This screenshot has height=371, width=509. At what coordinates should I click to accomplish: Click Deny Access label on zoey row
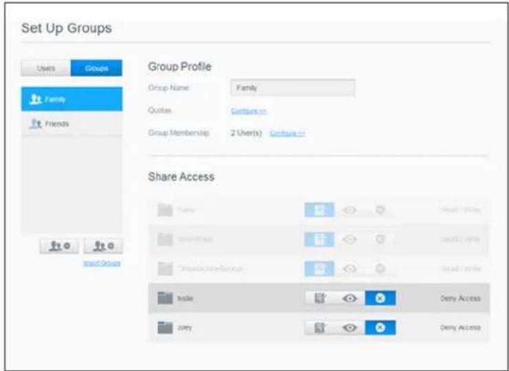click(460, 328)
